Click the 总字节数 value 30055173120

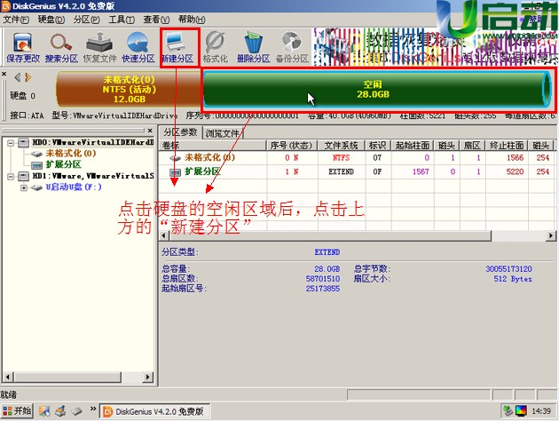pyautogui.click(x=508, y=268)
